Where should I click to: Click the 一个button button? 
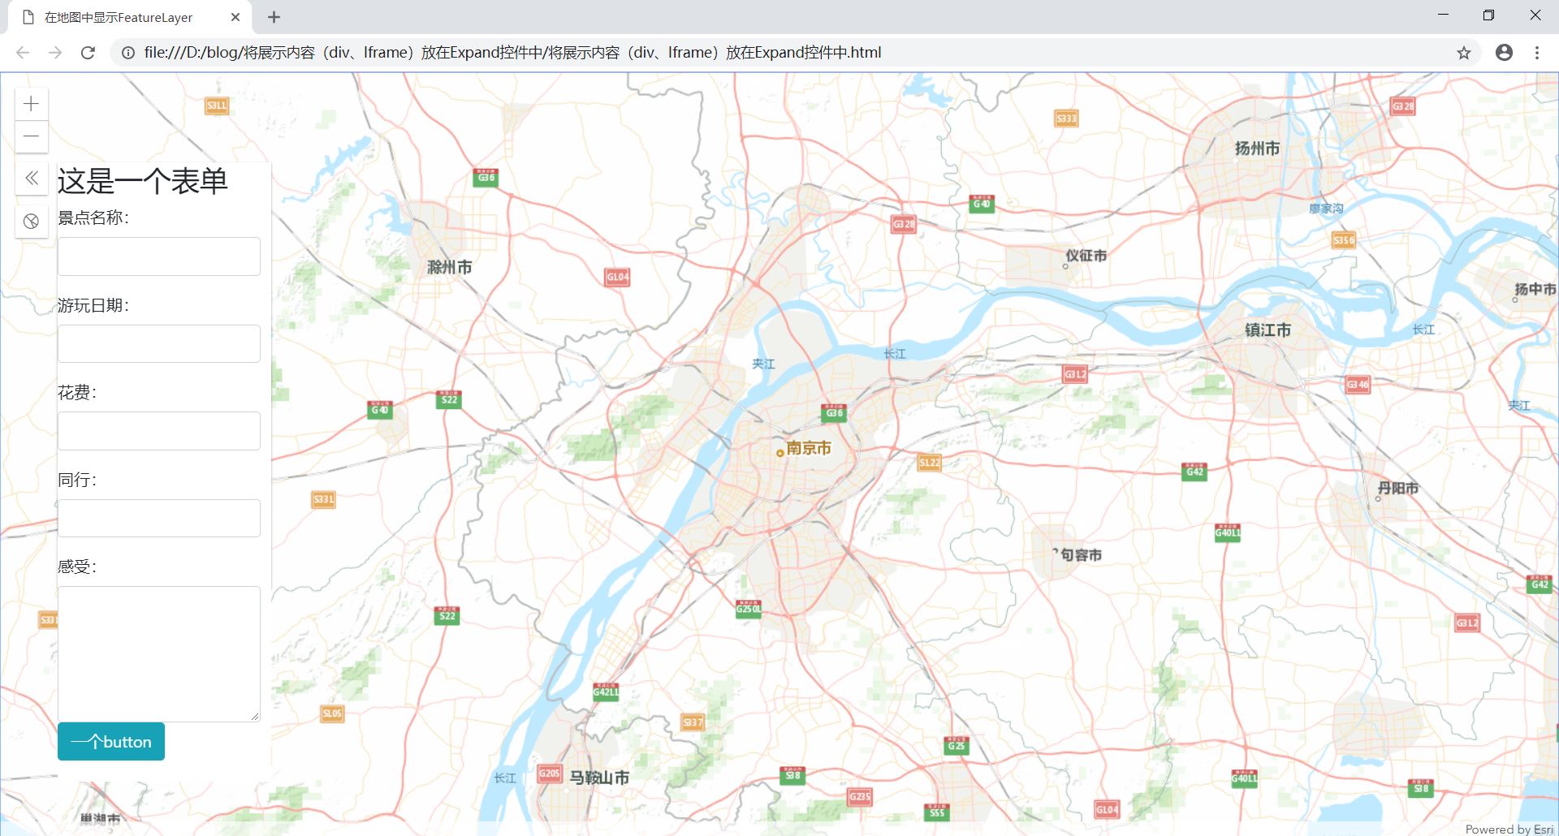pos(111,741)
